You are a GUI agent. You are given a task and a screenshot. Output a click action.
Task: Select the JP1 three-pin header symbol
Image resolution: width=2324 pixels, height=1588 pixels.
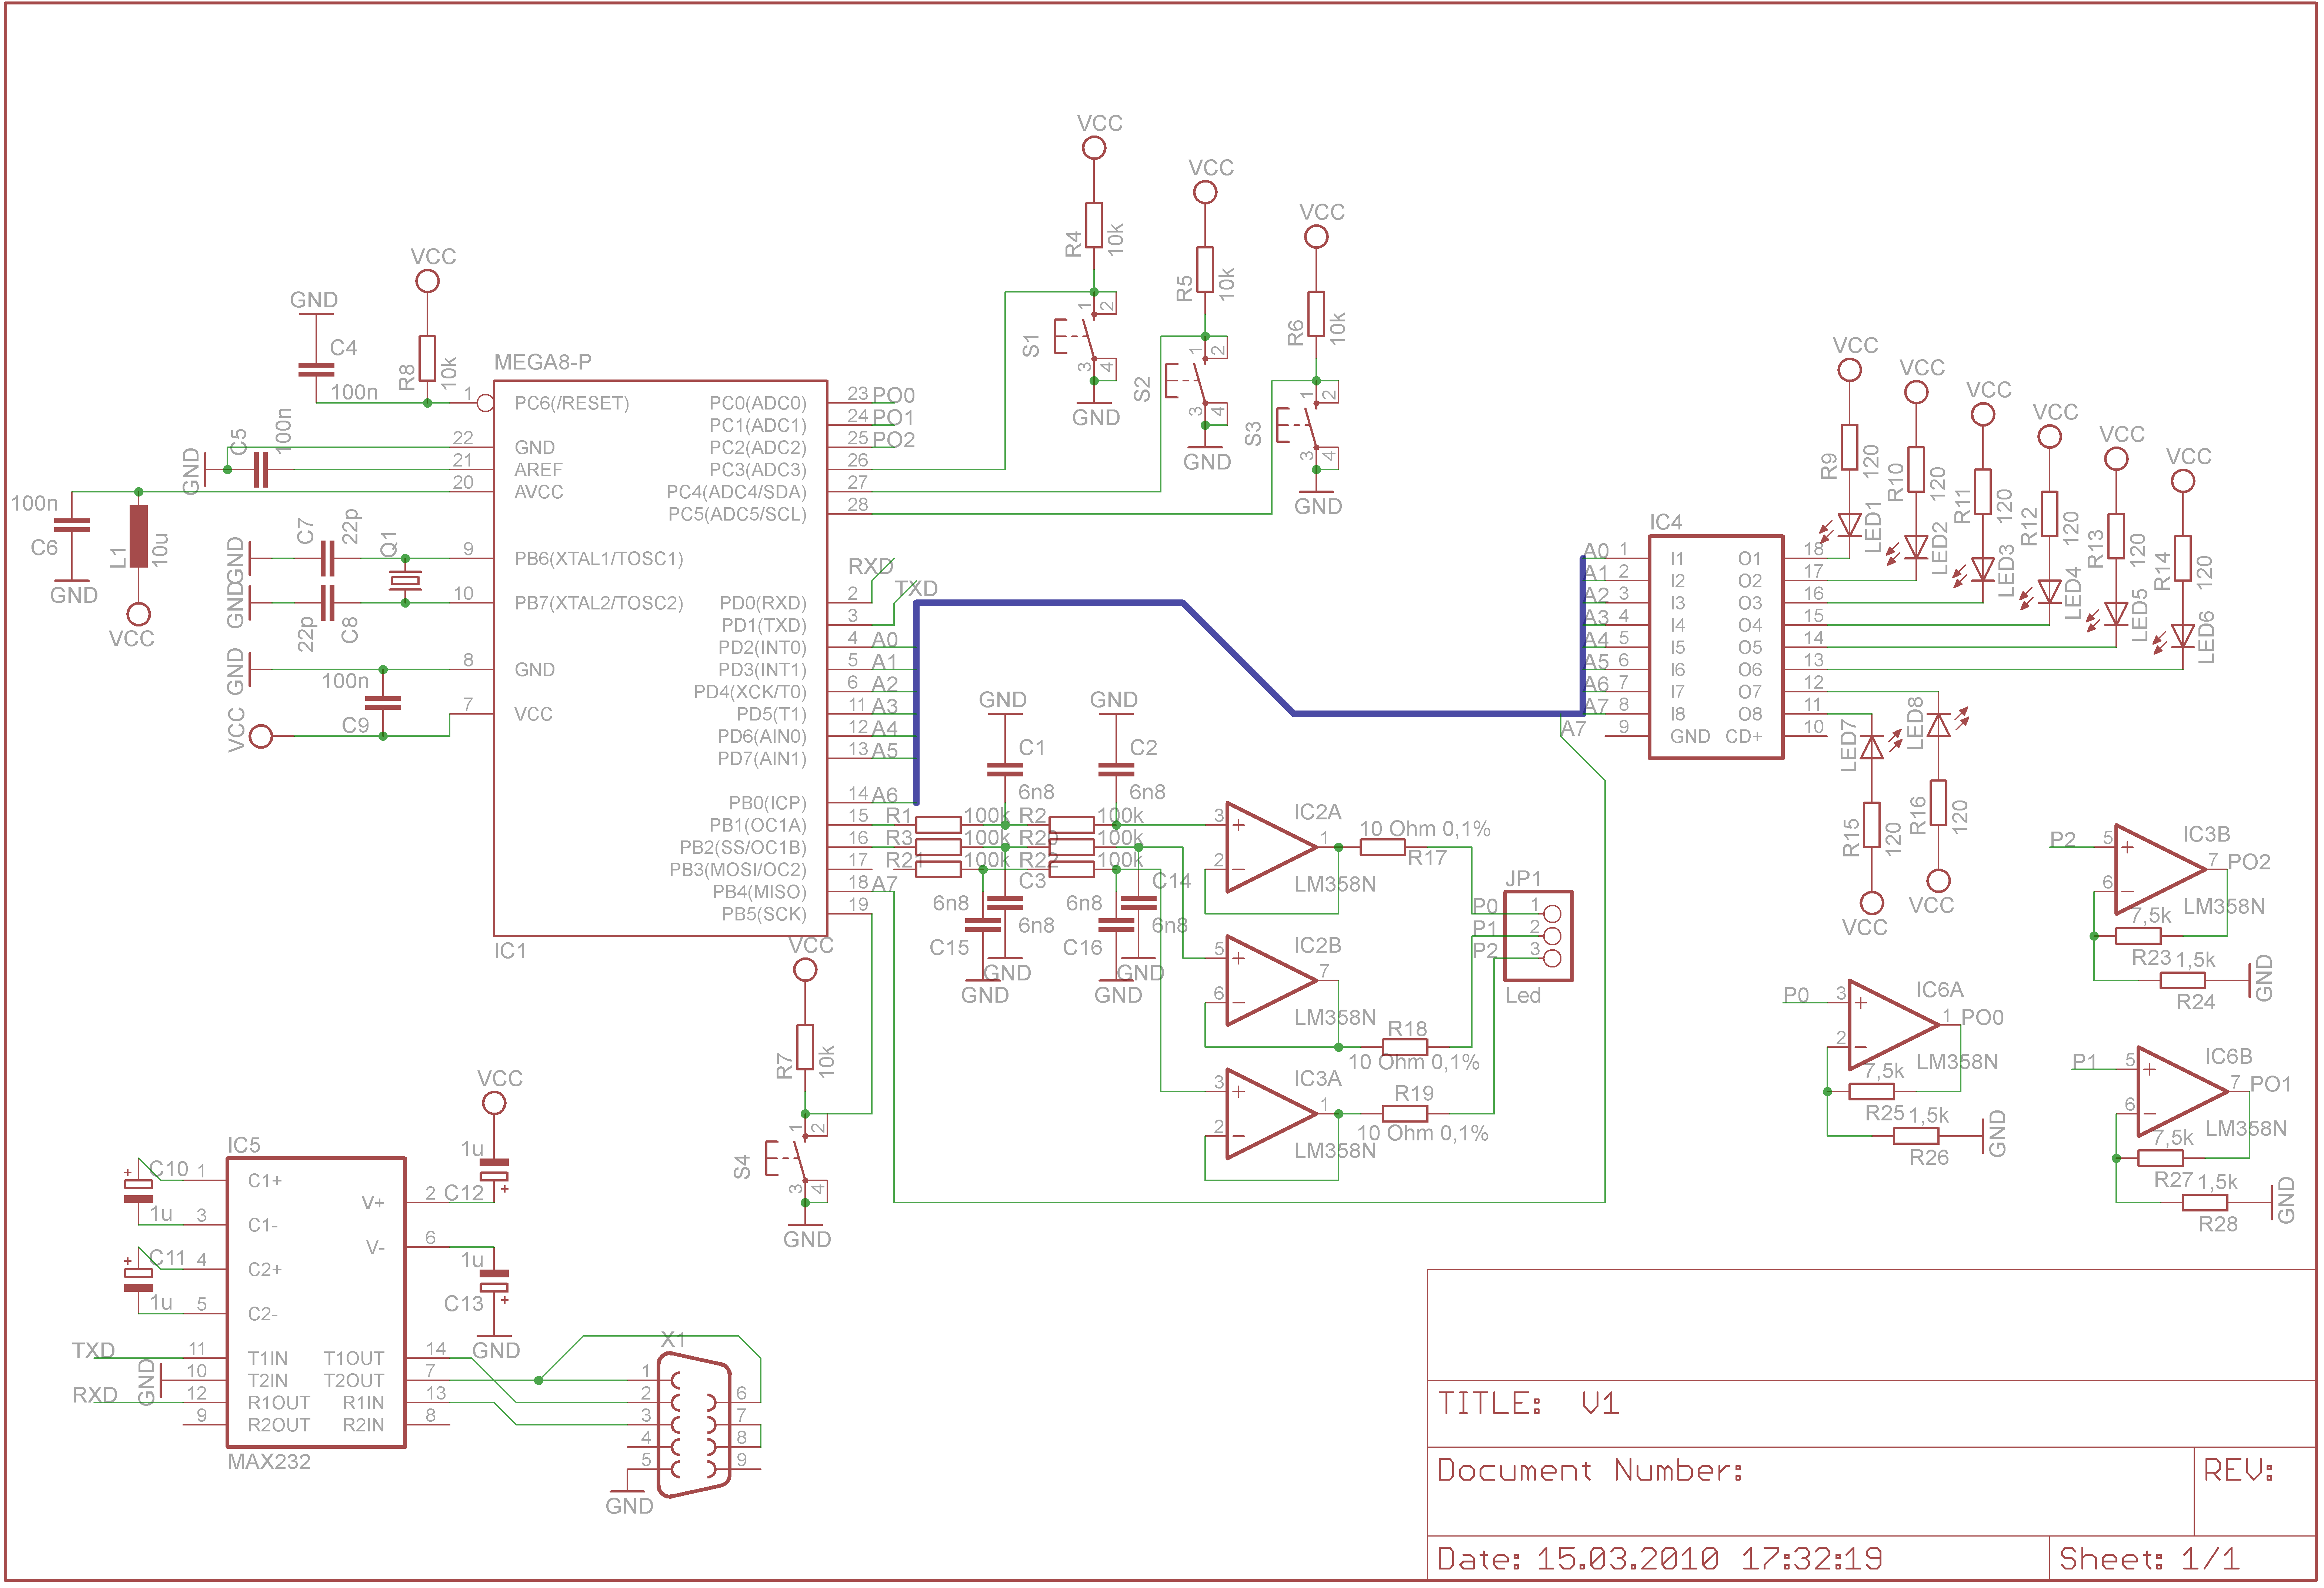point(1538,936)
